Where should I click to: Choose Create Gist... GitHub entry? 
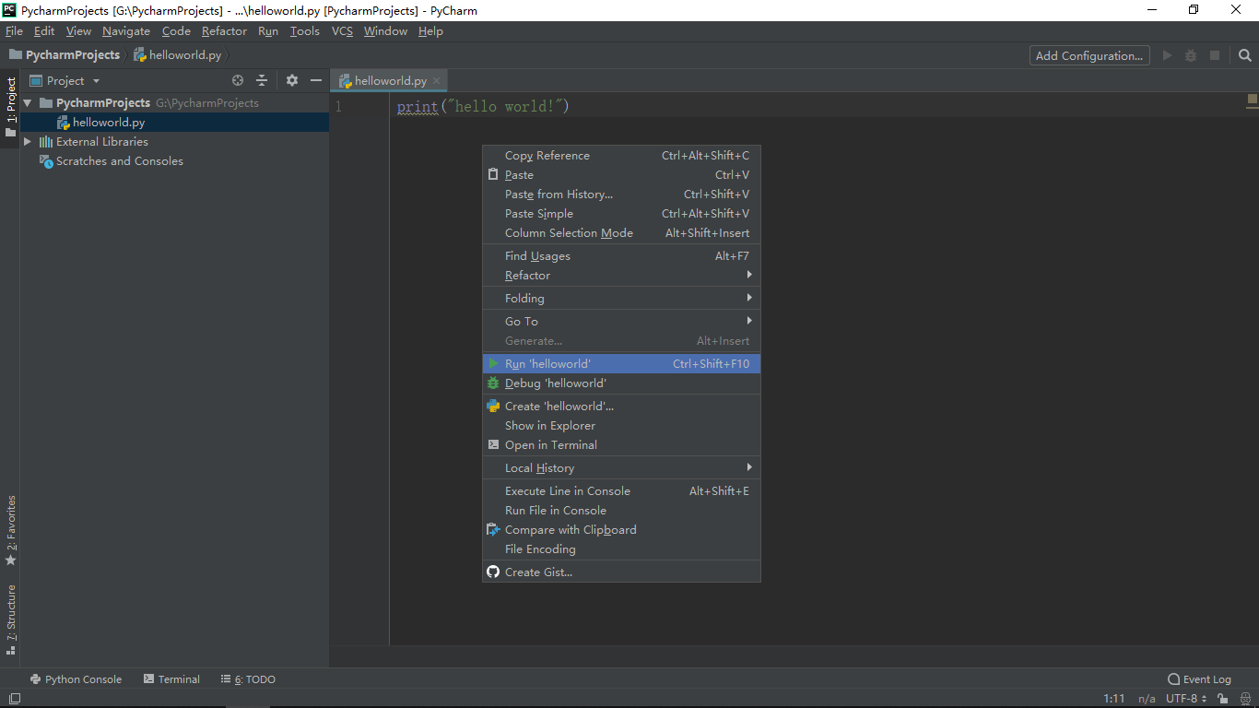[621, 572]
